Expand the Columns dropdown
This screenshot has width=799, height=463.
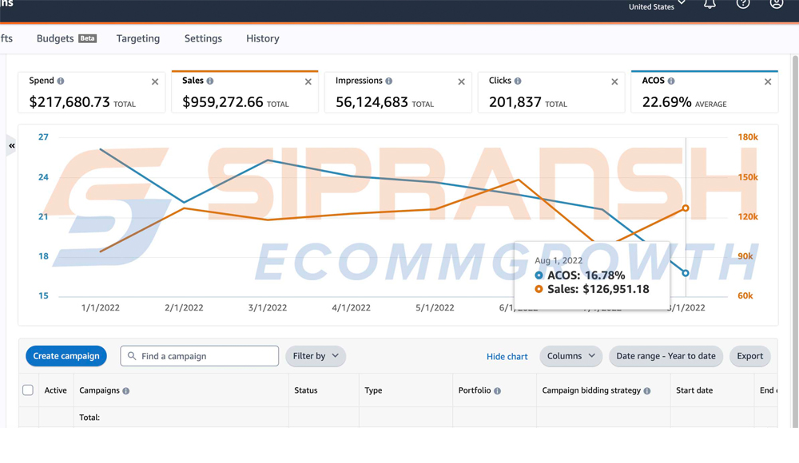570,356
